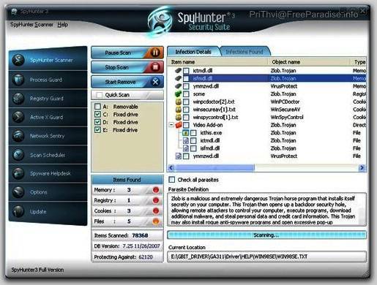Click the Pause Scan button
The width and height of the screenshot is (377, 285).
127,53
